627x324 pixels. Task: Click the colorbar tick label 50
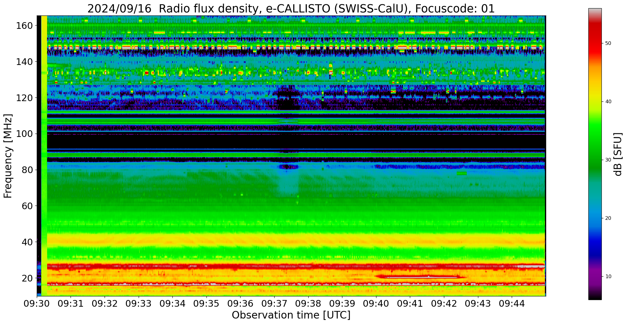click(608, 43)
